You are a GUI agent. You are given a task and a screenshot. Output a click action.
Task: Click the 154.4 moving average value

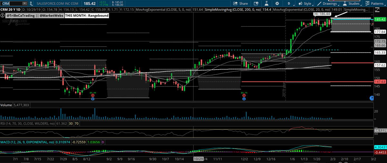tap(266, 10)
